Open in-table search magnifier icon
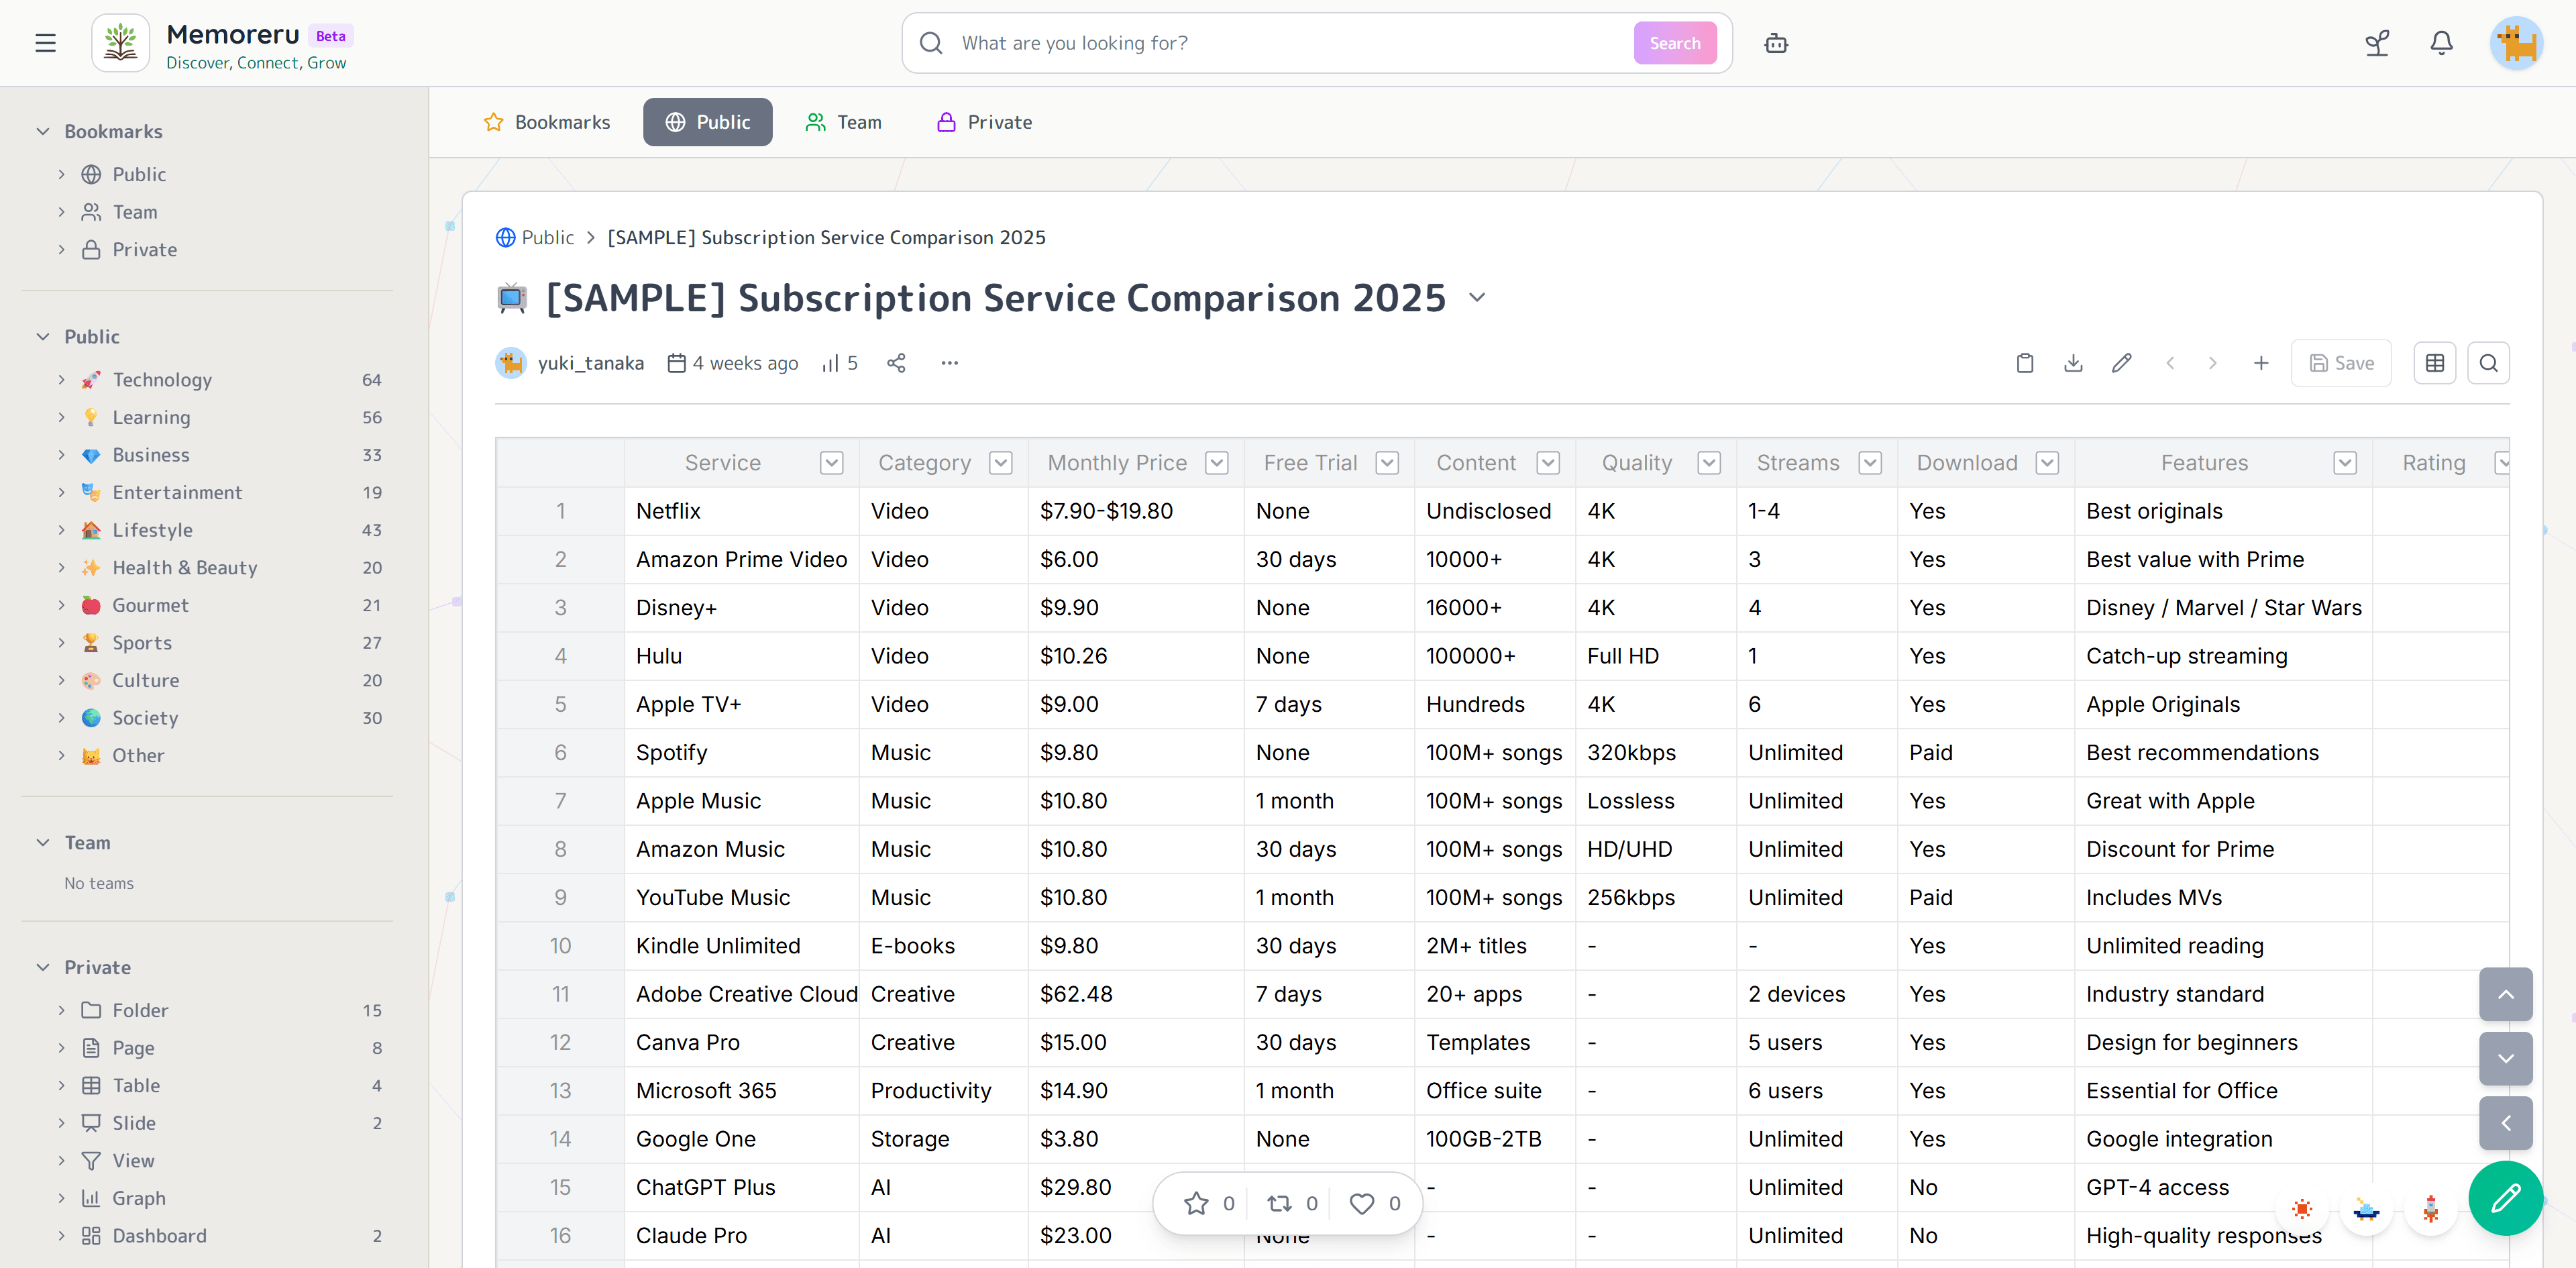Viewport: 2576px width, 1268px height. (2489, 363)
